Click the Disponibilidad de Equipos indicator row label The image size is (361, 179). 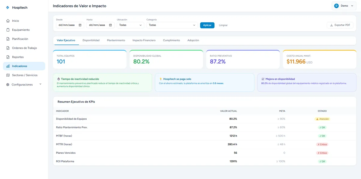[71, 119]
